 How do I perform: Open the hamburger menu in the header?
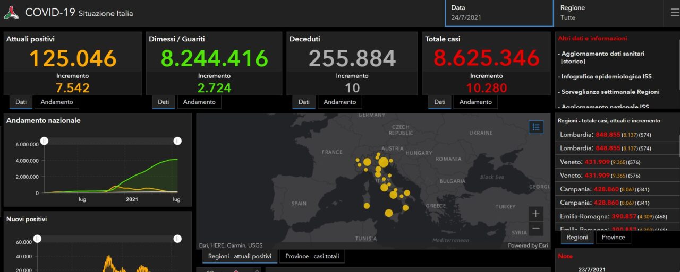click(x=671, y=13)
